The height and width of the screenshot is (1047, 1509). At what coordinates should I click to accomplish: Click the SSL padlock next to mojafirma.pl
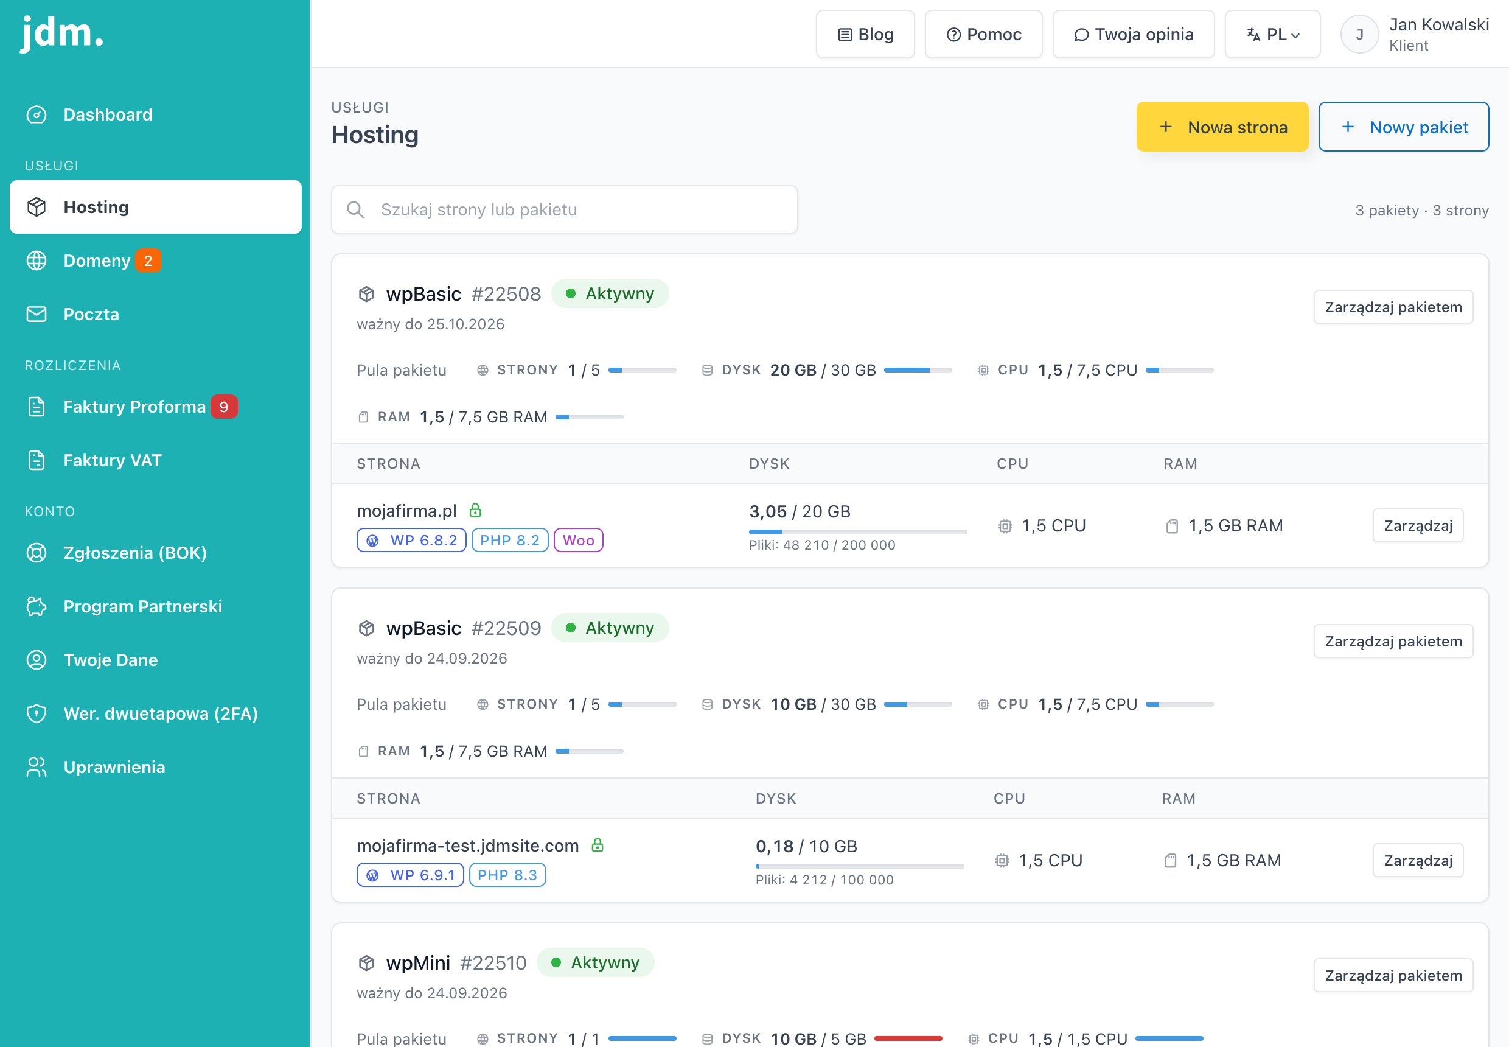(x=475, y=509)
